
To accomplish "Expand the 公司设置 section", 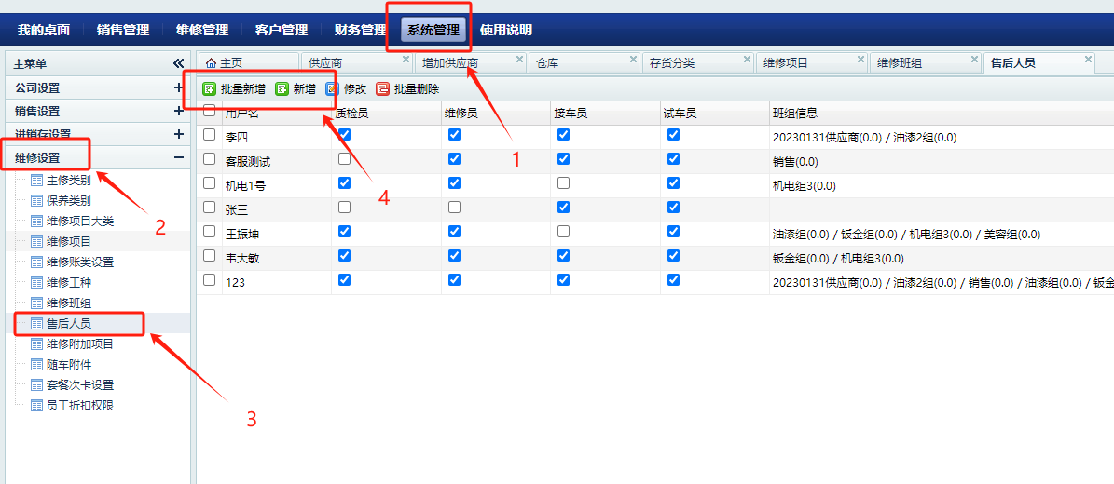I will point(179,87).
